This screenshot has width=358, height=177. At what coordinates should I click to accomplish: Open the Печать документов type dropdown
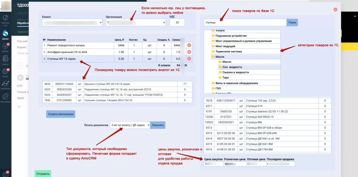coord(129,125)
